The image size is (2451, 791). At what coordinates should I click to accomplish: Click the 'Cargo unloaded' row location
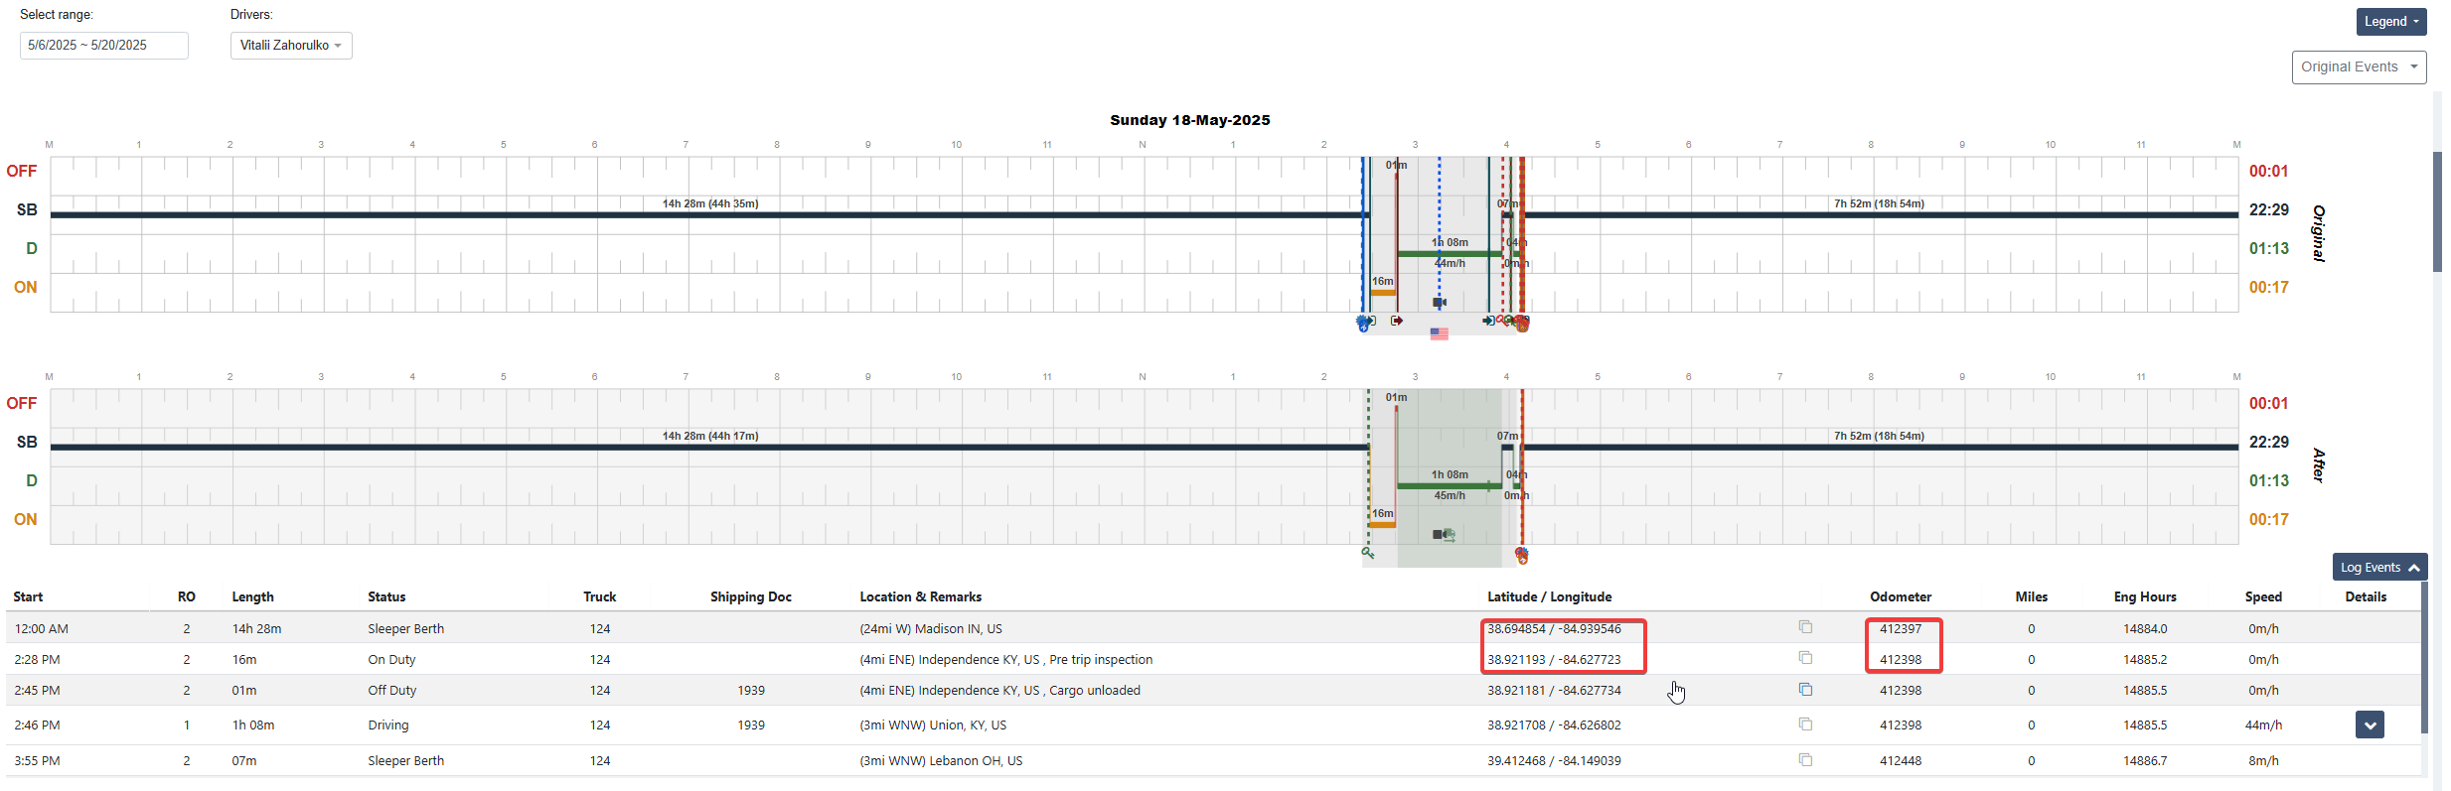[999, 690]
